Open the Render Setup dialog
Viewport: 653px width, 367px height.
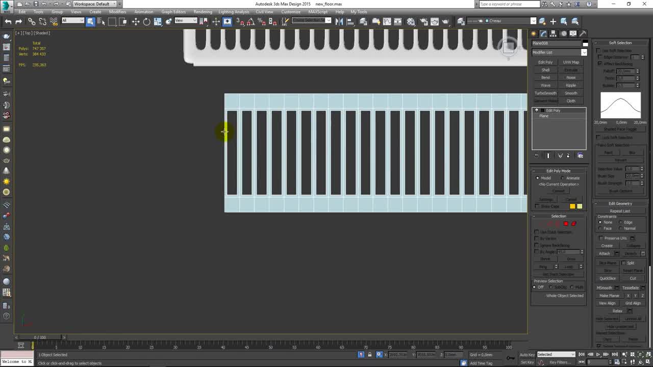click(423, 21)
